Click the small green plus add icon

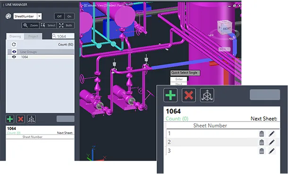[10, 119]
